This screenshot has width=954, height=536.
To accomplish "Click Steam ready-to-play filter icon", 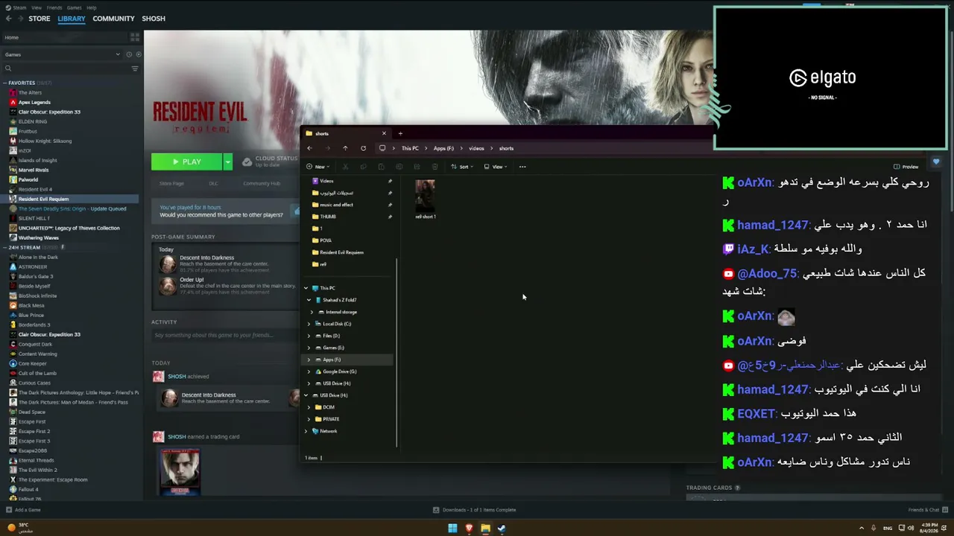I will [x=137, y=54].
